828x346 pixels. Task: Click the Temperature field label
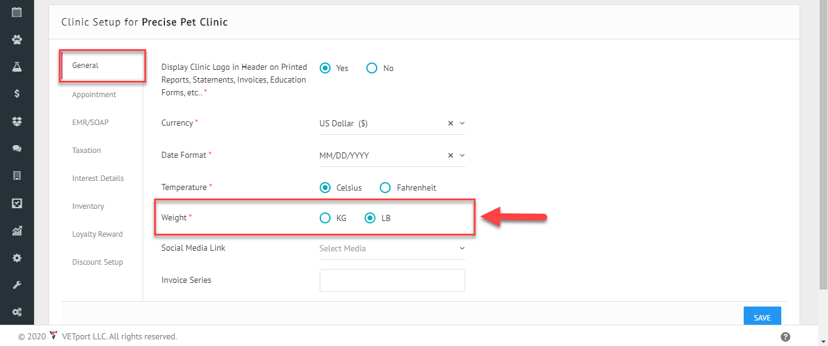point(184,187)
